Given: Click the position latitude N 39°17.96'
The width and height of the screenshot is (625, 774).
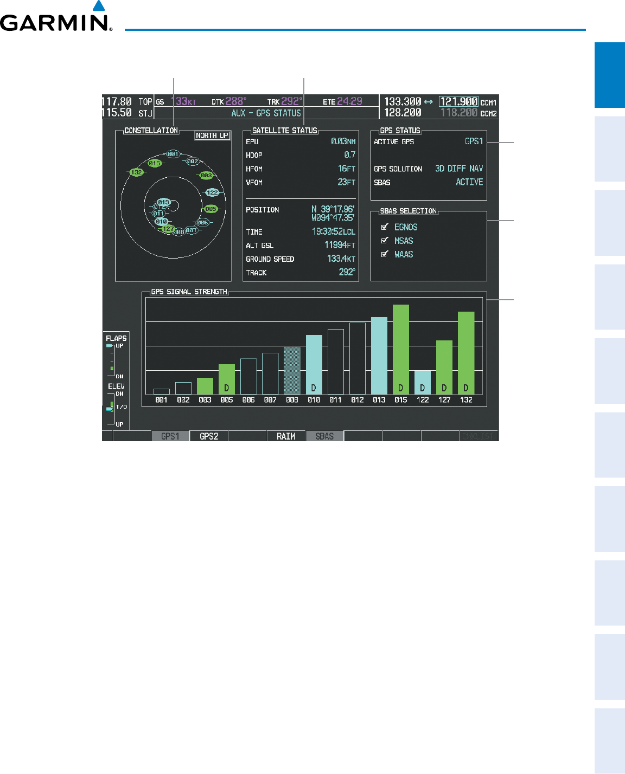Looking at the screenshot, I should (333, 209).
